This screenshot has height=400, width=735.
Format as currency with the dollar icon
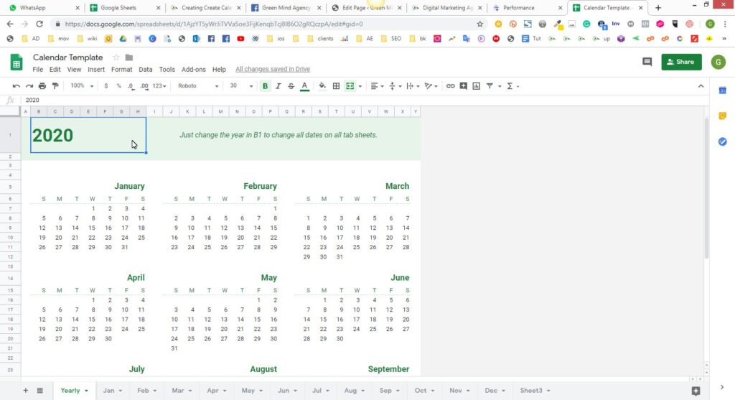[x=106, y=85]
